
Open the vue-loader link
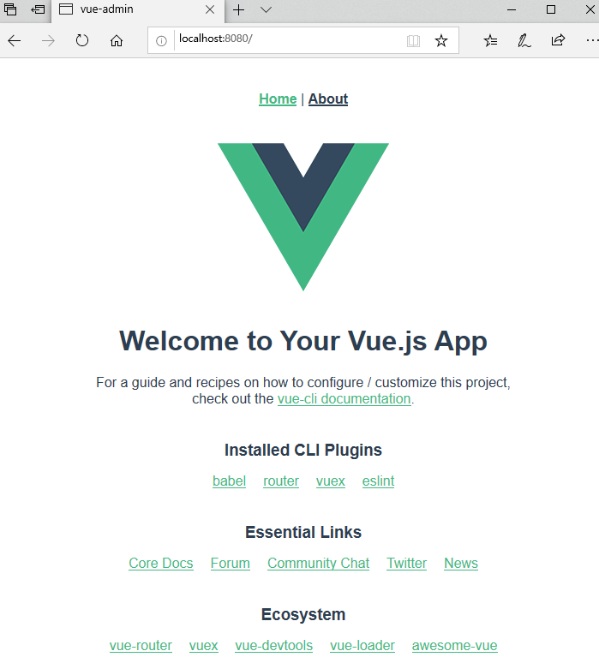point(362,646)
